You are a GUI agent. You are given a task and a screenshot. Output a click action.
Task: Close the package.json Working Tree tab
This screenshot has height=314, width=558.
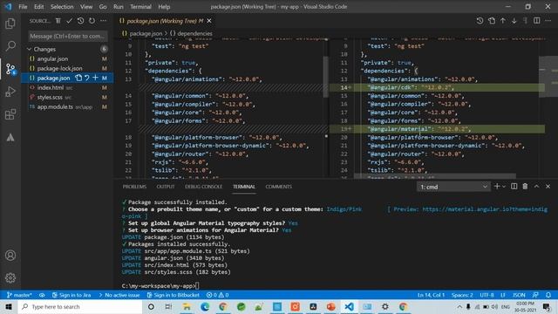tap(209, 21)
